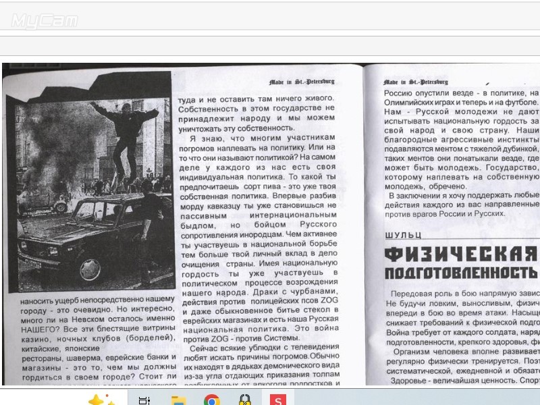540x405 pixels.
Task: Open Google Chrome from the taskbar
Action: 212,400
